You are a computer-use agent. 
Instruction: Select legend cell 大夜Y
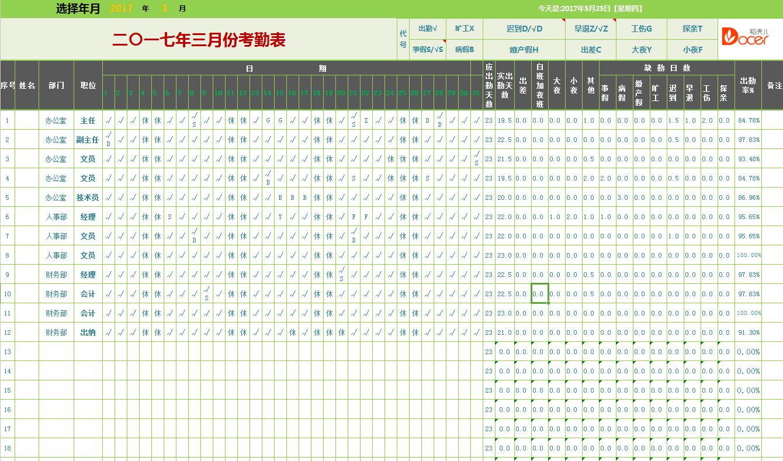[642, 50]
